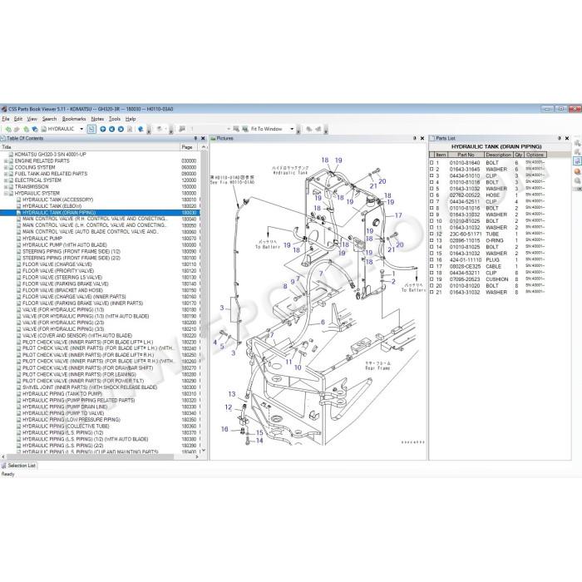Click the globe icon in the toolbar
The image size is (582, 582).
click(141, 129)
